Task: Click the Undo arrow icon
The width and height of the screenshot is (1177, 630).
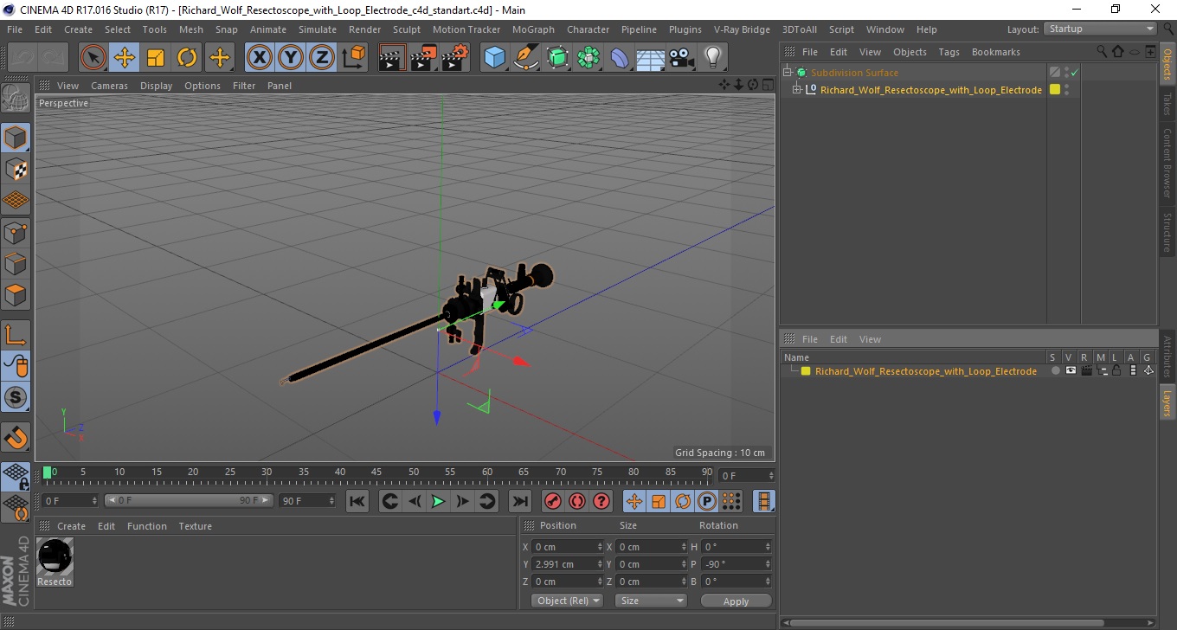Action: (23, 58)
